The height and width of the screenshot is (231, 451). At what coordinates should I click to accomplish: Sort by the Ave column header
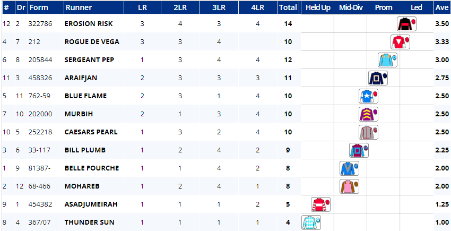click(441, 8)
